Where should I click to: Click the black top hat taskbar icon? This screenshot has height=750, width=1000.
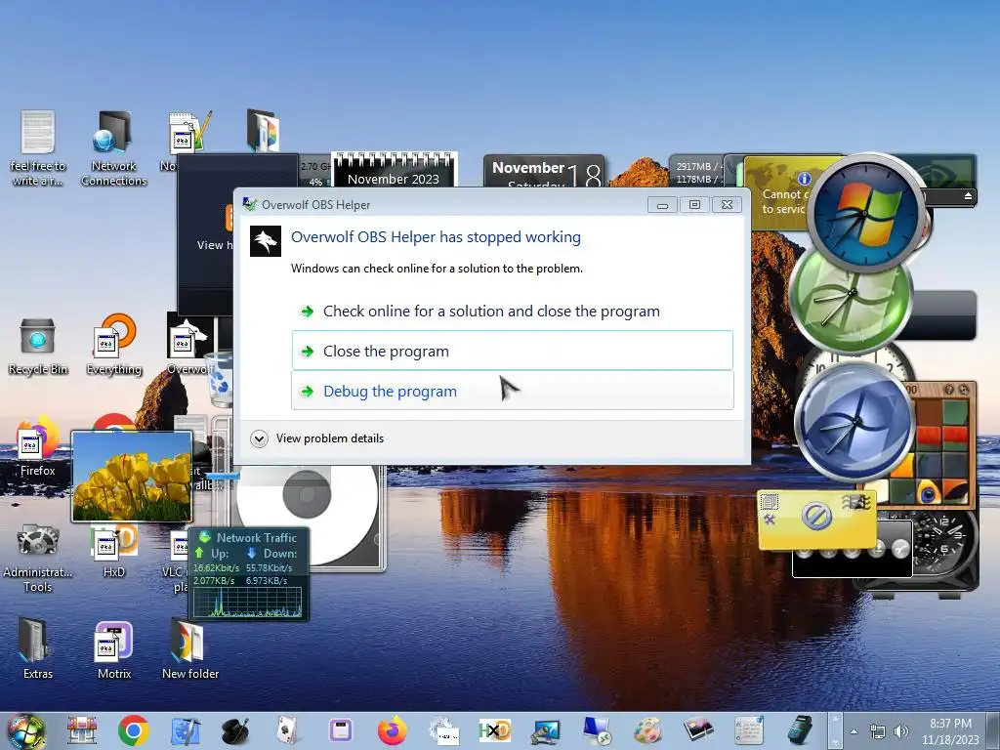(x=235, y=730)
